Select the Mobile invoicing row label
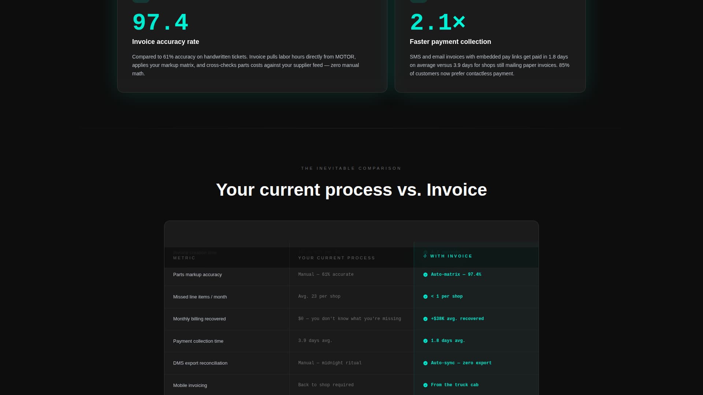This screenshot has width=703, height=395. (190, 385)
